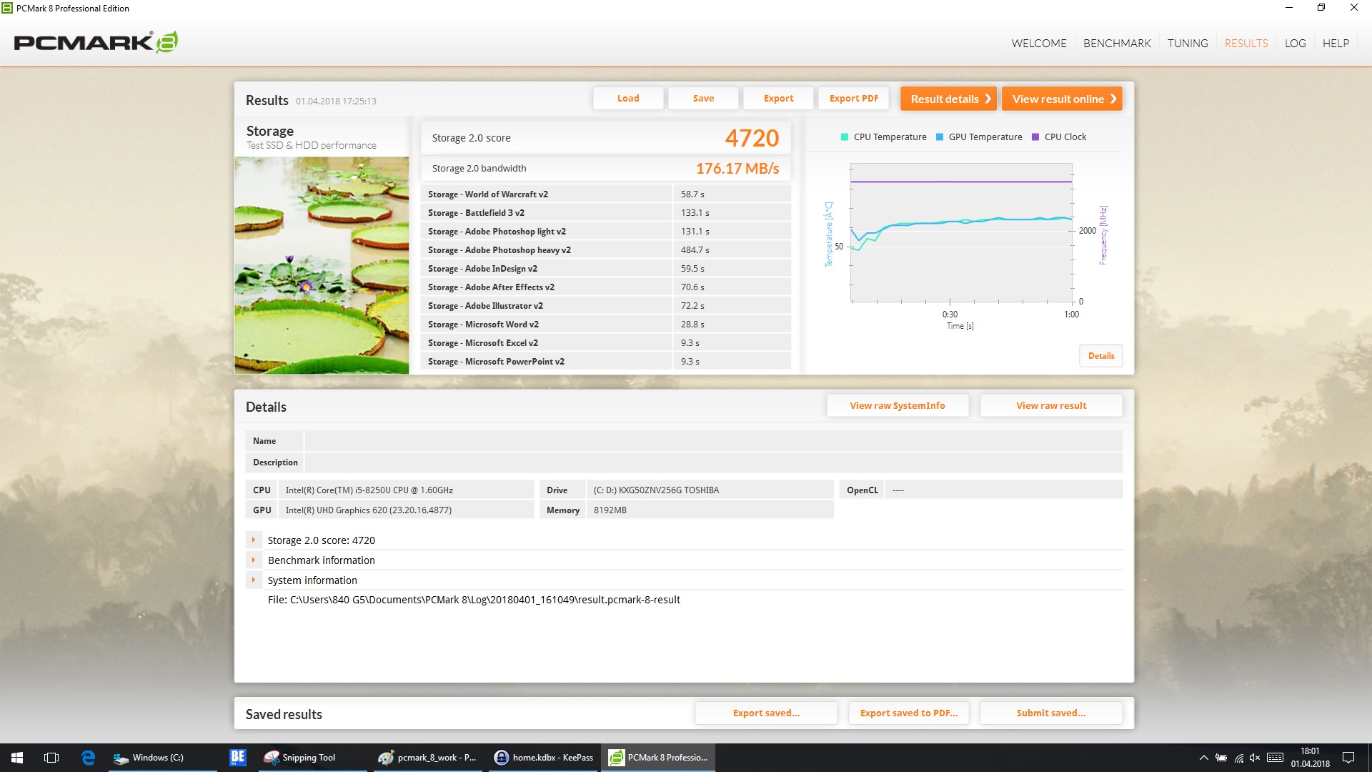Open the Windows Start menu
The width and height of the screenshot is (1372, 772).
[17, 757]
